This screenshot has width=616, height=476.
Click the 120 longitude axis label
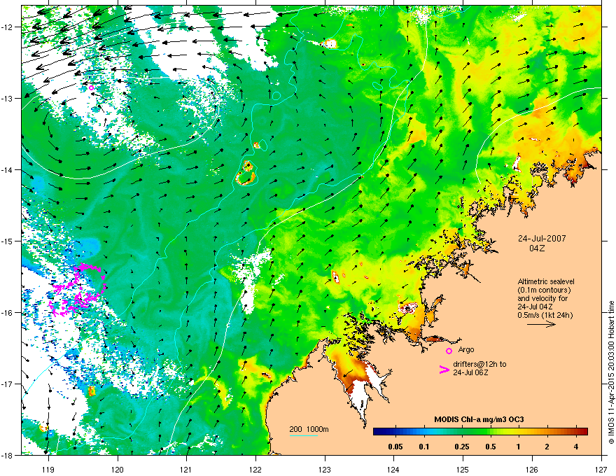pos(117,469)
